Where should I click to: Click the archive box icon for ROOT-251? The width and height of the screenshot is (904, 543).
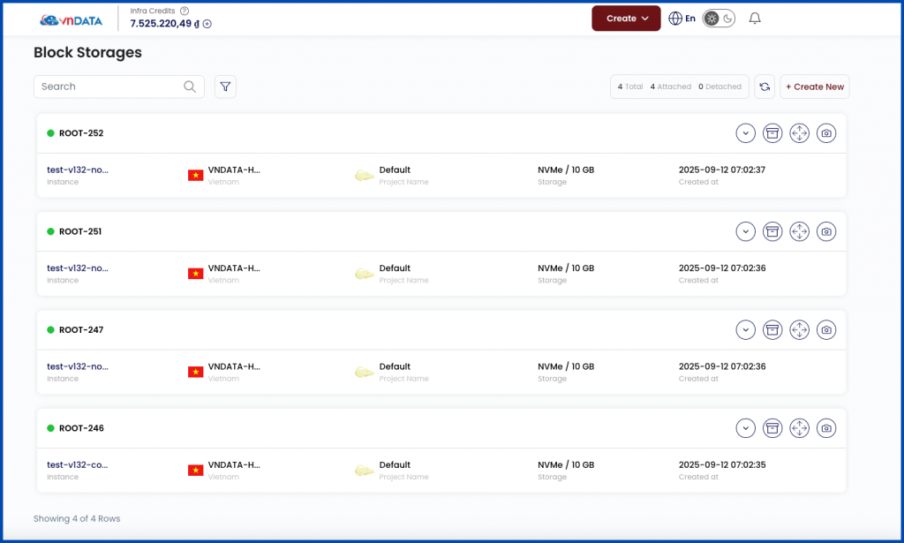pos(772,231)
